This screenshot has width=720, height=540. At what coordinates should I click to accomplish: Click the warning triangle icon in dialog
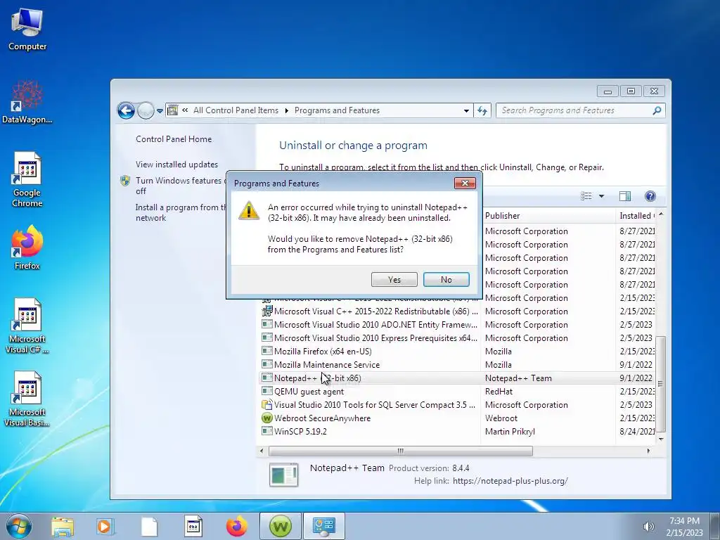click(249, 210)
